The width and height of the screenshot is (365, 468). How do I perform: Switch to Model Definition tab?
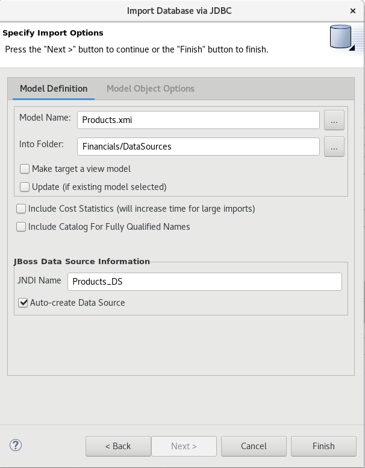coord(54,89)
